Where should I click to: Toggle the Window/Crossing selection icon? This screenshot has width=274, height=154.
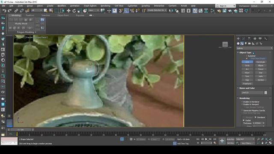click(x=63, y=11)
